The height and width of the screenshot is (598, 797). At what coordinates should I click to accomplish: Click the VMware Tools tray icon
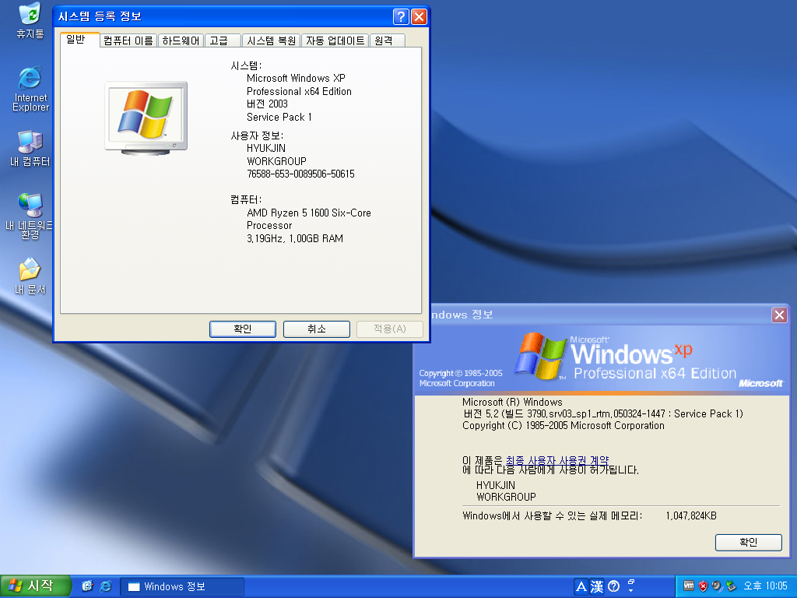coord(689,586)
